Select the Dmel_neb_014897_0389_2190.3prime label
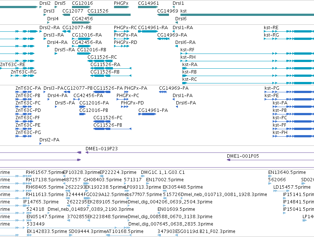Viewport: 314px width, 237px height. coord(91,209)
